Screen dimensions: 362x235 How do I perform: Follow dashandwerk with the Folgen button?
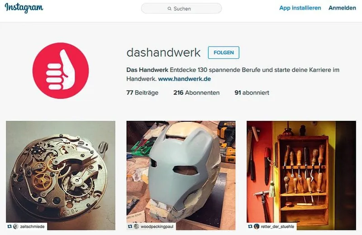224,53
